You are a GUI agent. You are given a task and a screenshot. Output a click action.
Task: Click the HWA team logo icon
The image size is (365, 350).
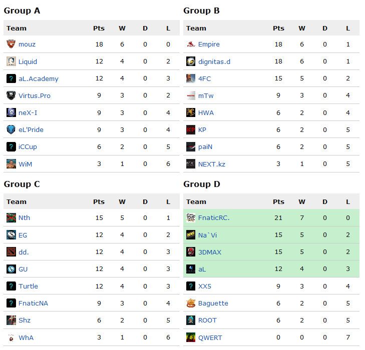pos(191,112)
